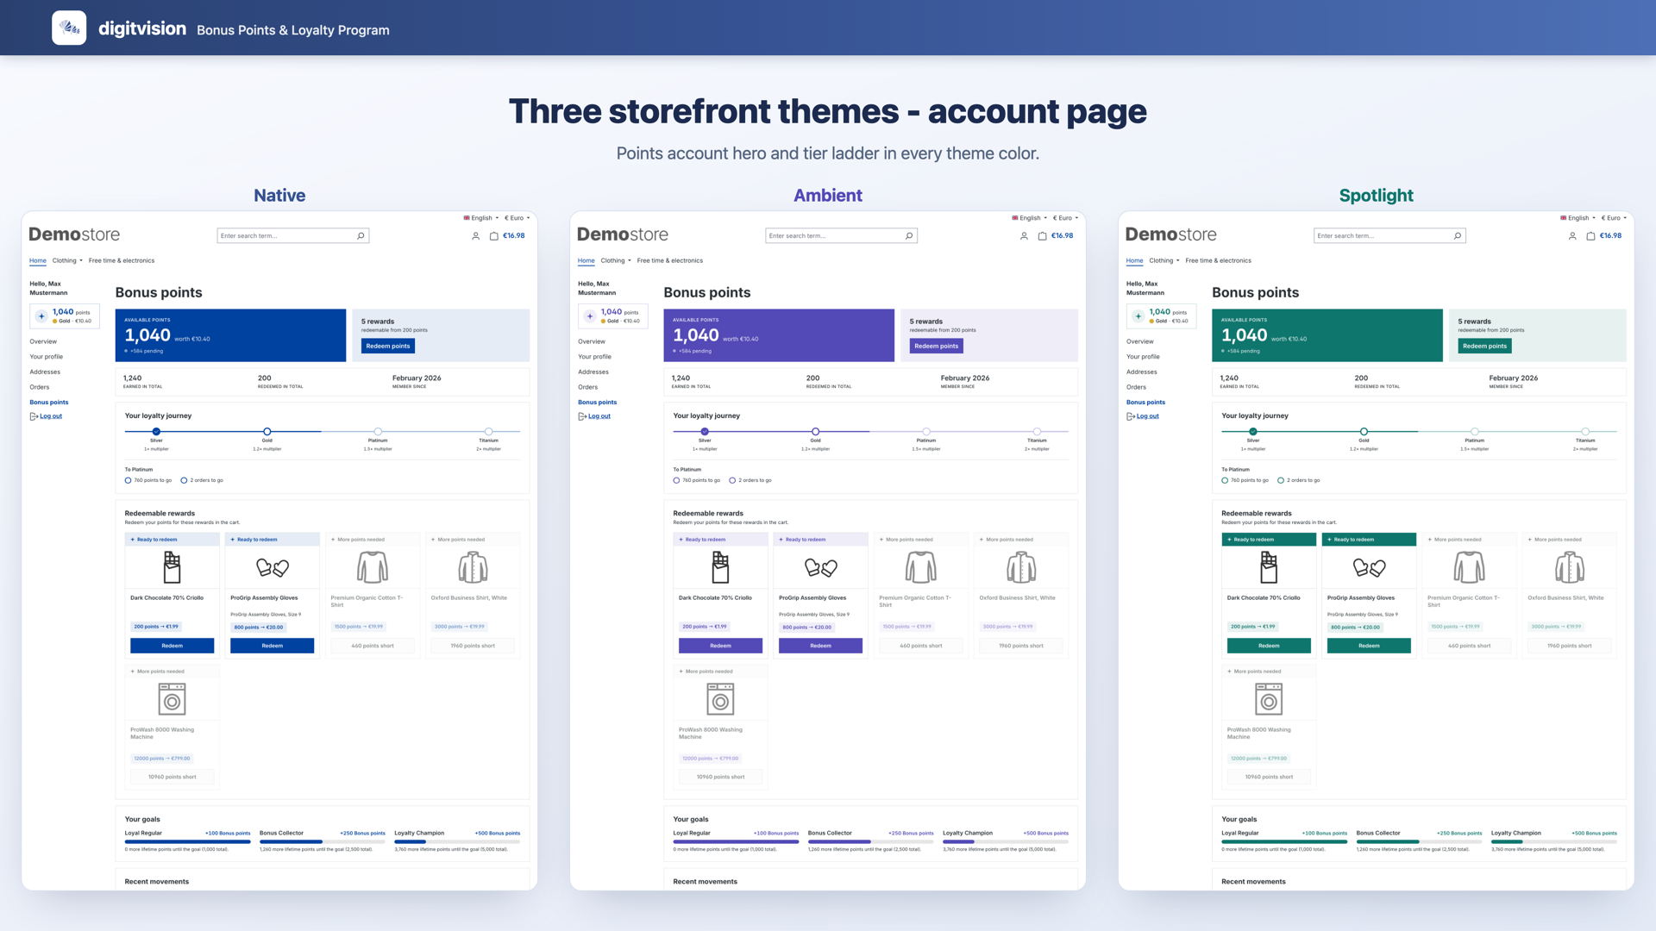Open Orders sidebar item in Native theme

40,387
